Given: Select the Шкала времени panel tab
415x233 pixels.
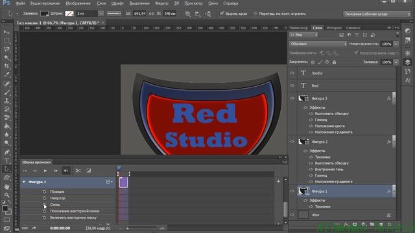Looking at the screenshot, I should [36, 162].
